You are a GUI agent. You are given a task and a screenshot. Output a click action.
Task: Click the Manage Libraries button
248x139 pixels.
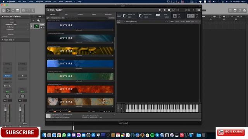[55, 18]
